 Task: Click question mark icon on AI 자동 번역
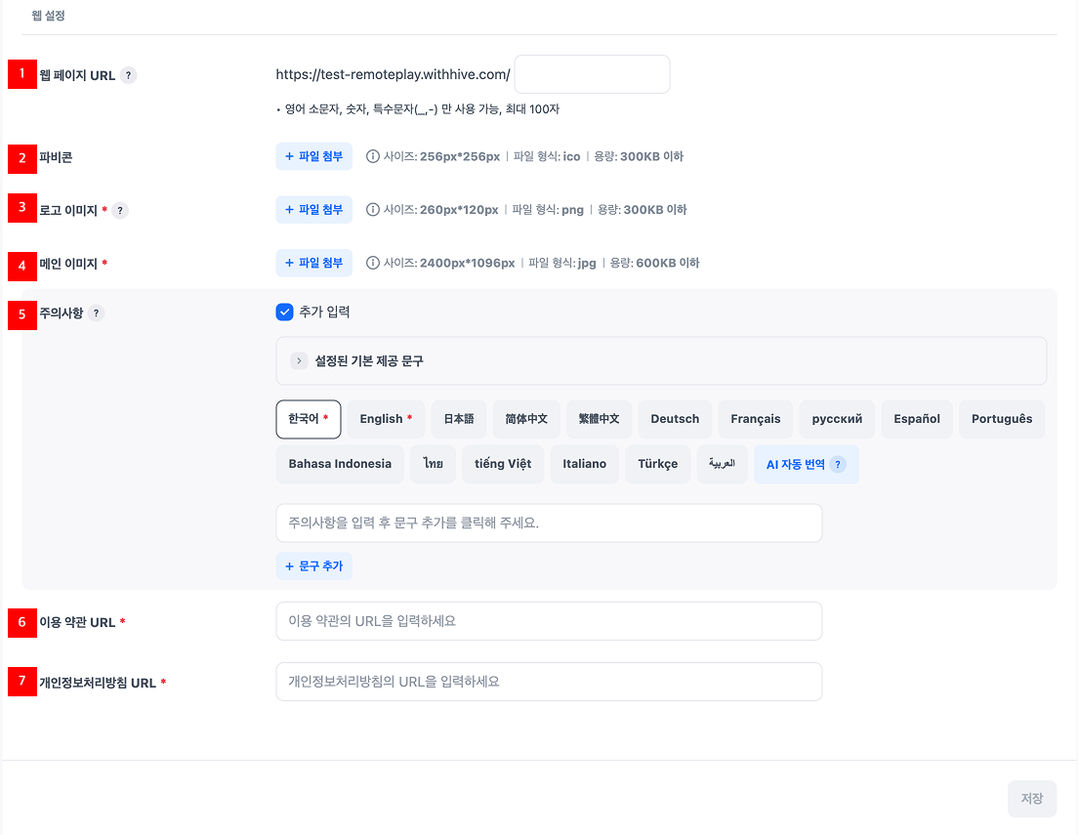click(x=837, y=465)
